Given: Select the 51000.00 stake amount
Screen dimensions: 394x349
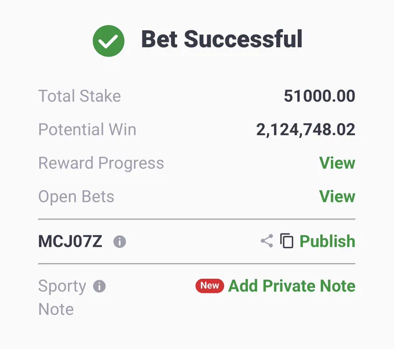Looking at the screenshot, I should [x=319, y=96].
